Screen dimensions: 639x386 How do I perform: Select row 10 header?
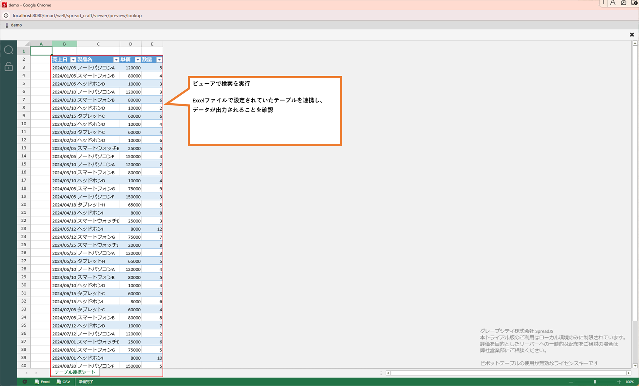pos(24,124)
